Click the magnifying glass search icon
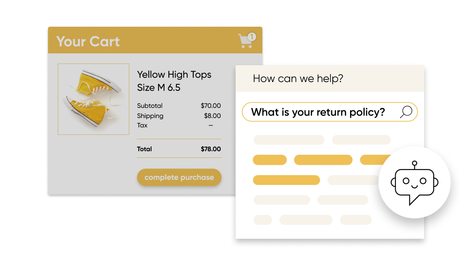Screen dimensions: 472x265 click(x=406, y=112)
